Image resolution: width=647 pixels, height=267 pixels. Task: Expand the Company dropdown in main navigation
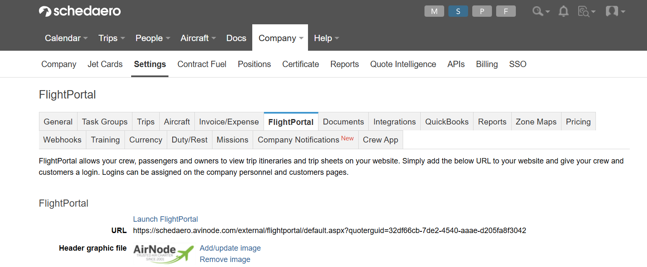coord(280,38)
